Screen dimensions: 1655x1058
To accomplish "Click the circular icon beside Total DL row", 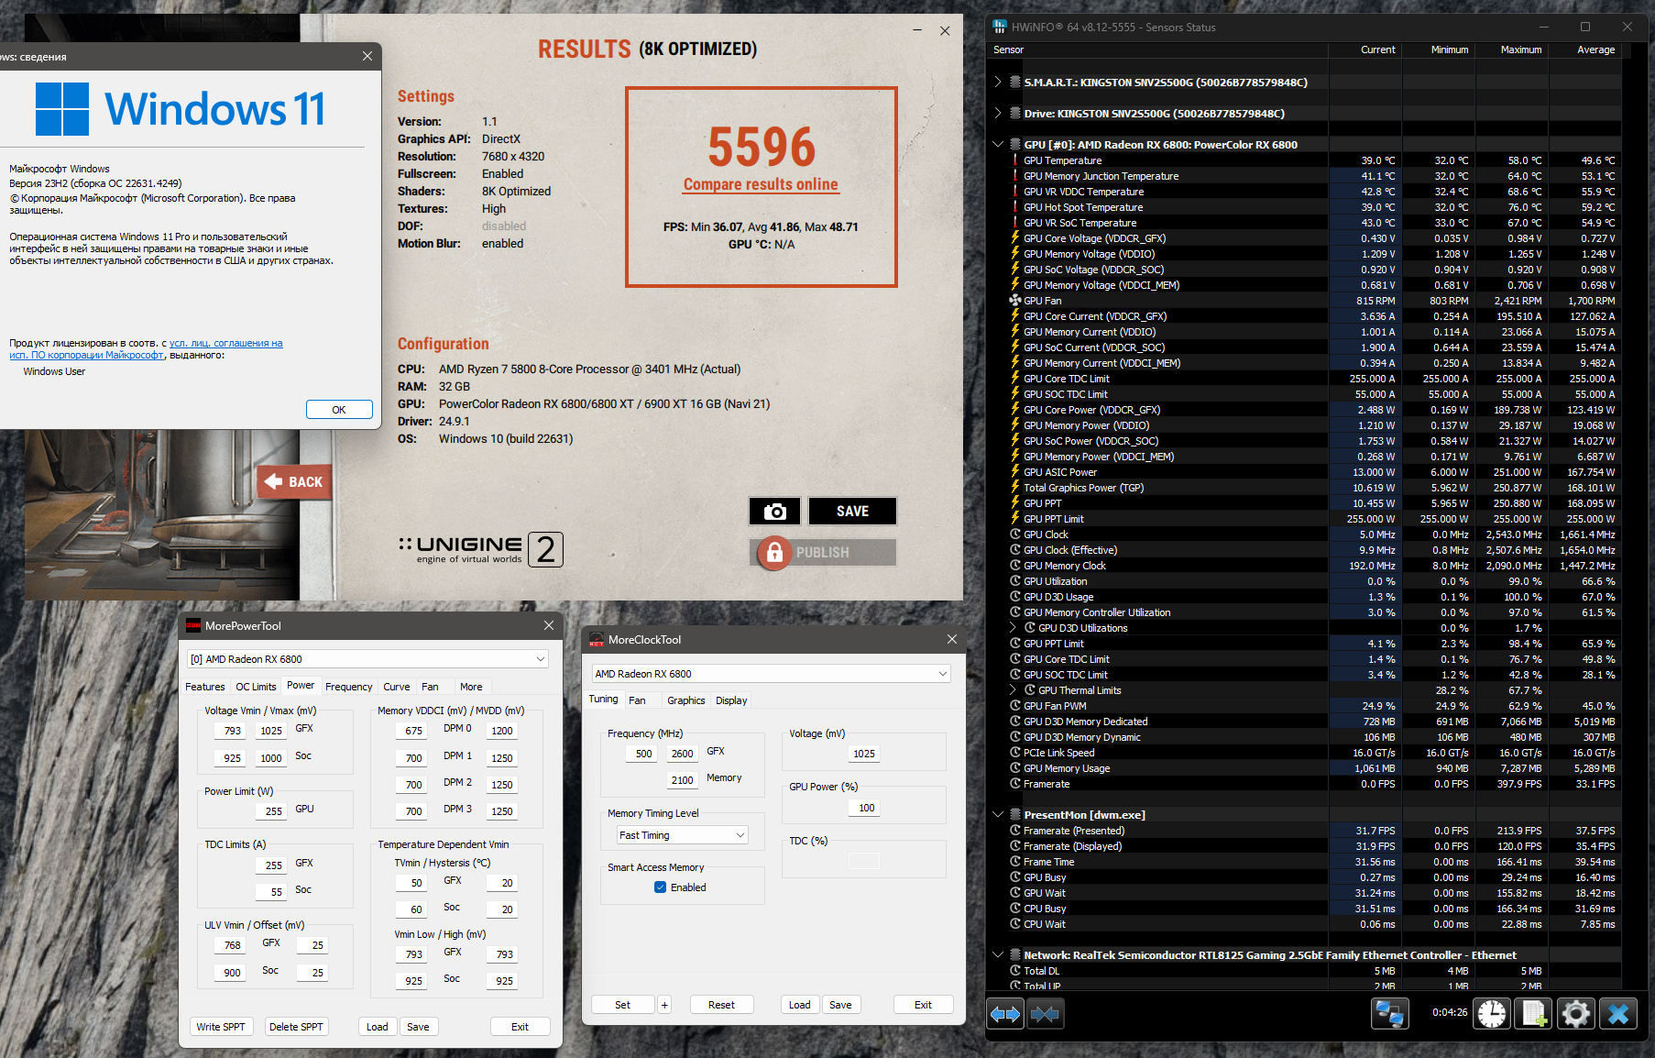I will tap(1015, 971).
